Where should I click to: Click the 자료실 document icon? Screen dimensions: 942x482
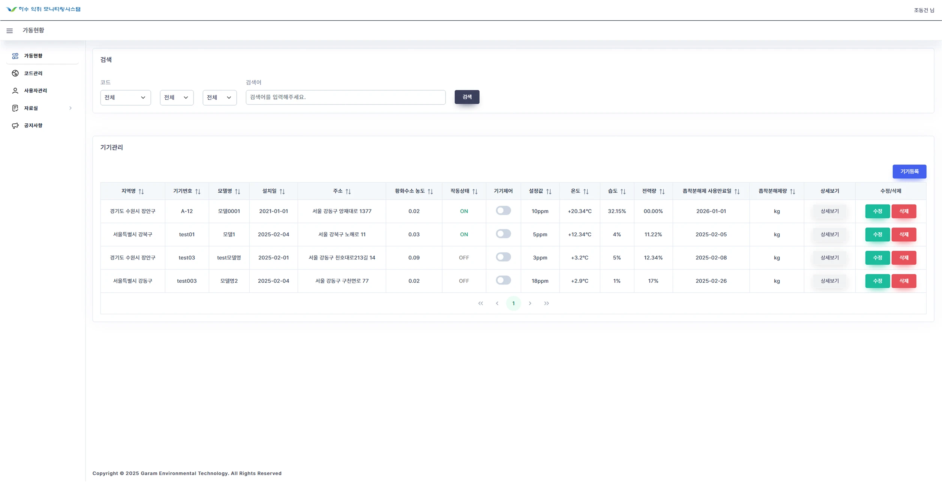tap(15, 108)
